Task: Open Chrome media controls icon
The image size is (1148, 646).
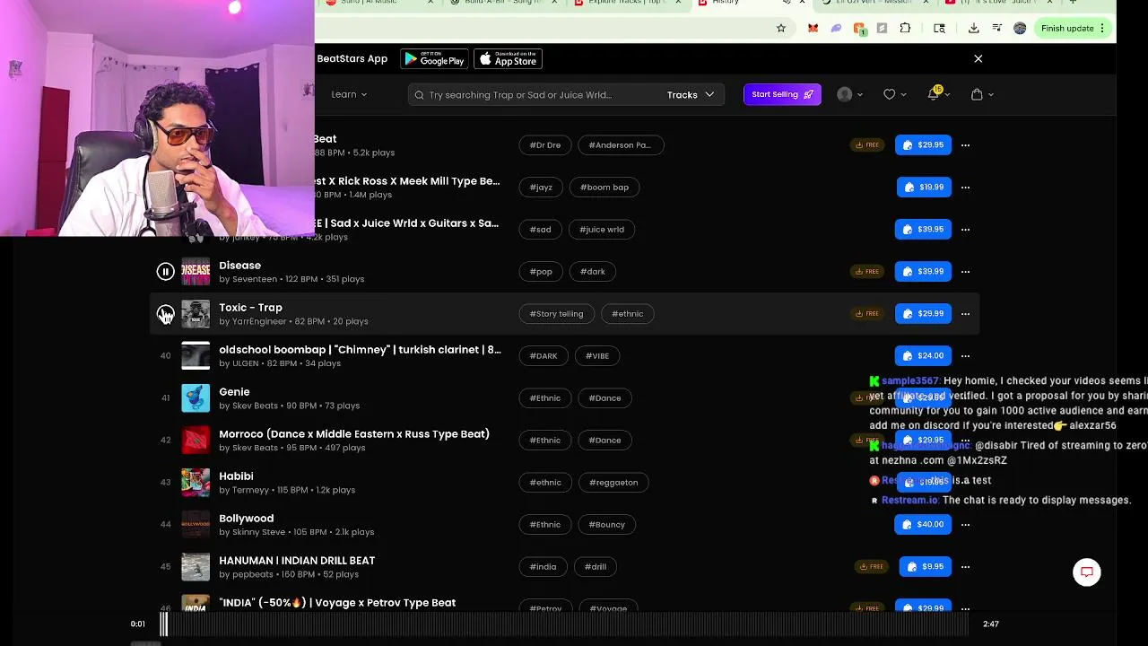Action: pyautogui.click(x=996, y=28)
